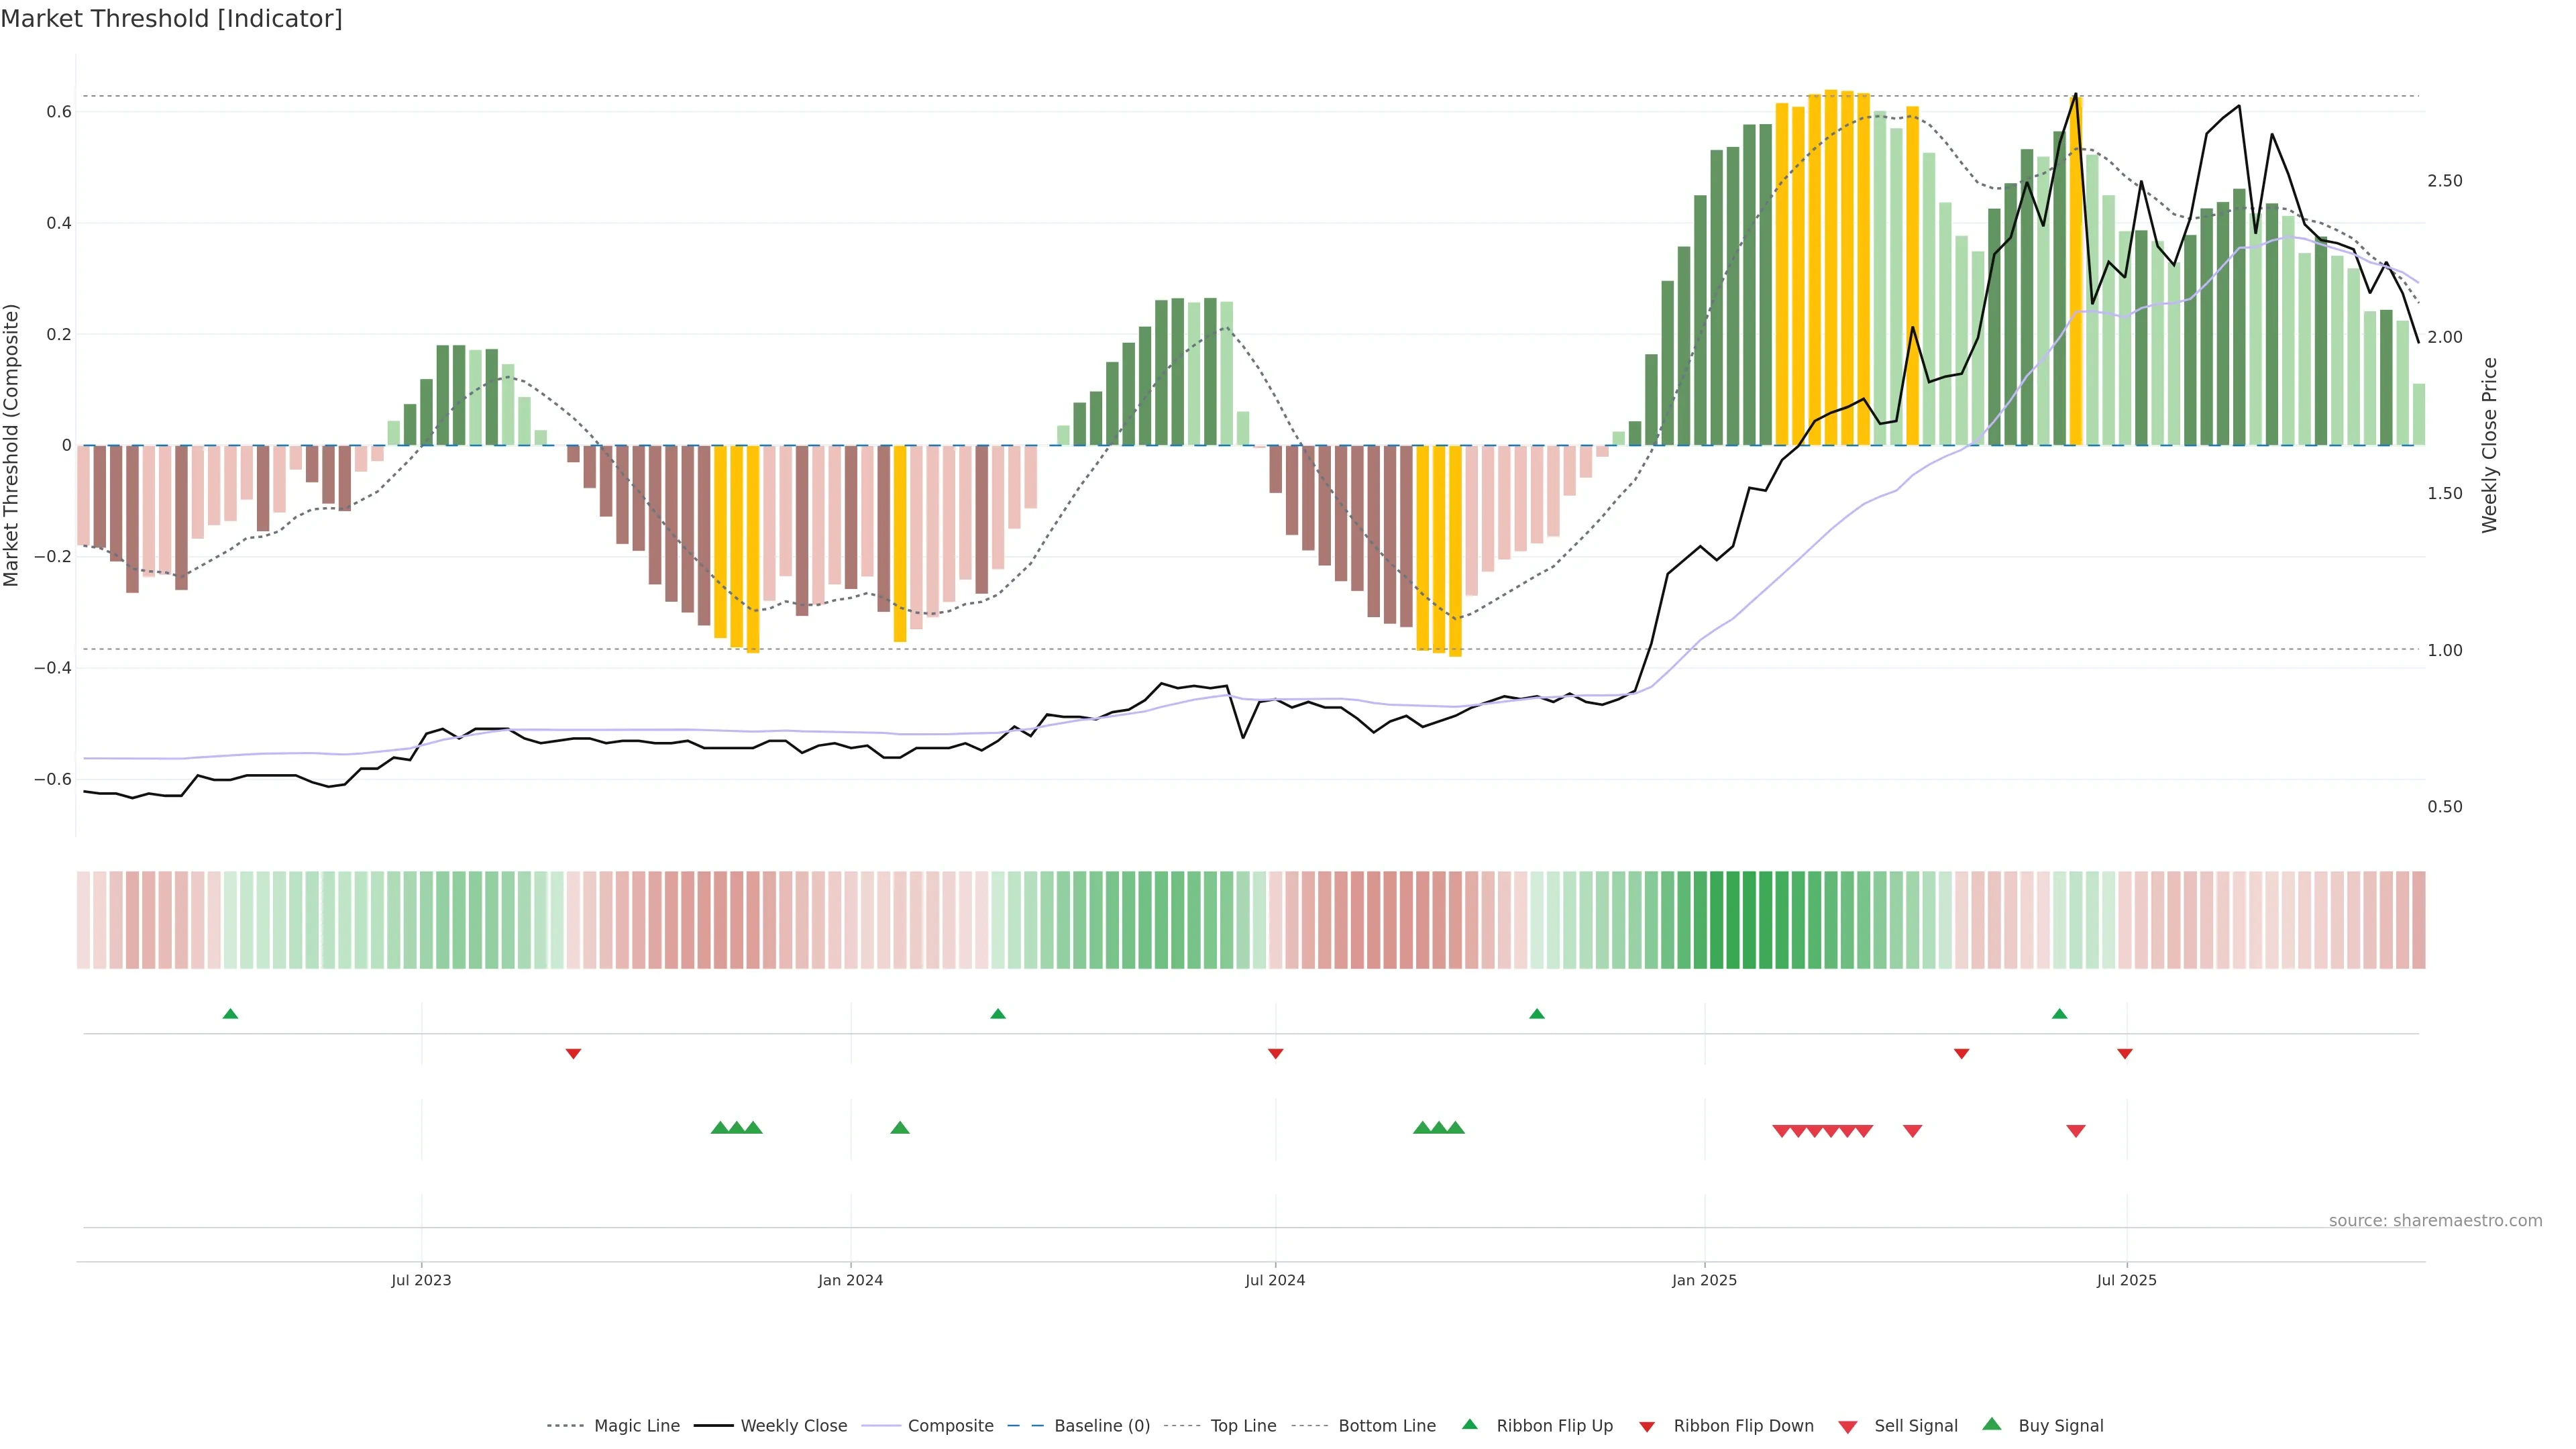Click Ribbon Flip Up legend triangle icon
The width and height of the screenshot is (2576, 1449).
coord(1469,1424)
